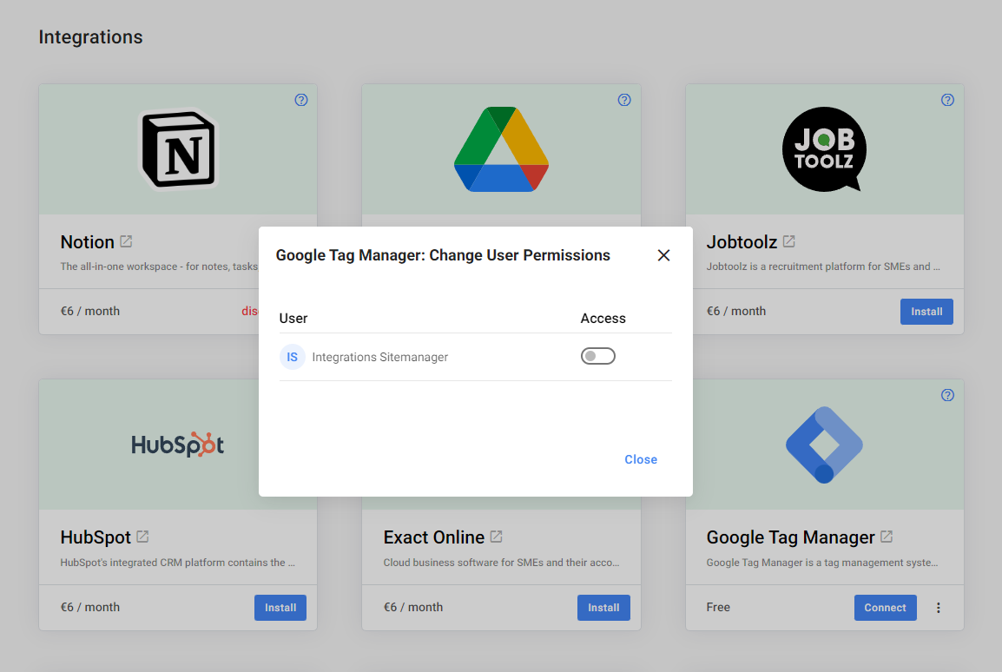Open the Exact Online external link icon
Screen dimensions: 1002x672
[496, 537]
